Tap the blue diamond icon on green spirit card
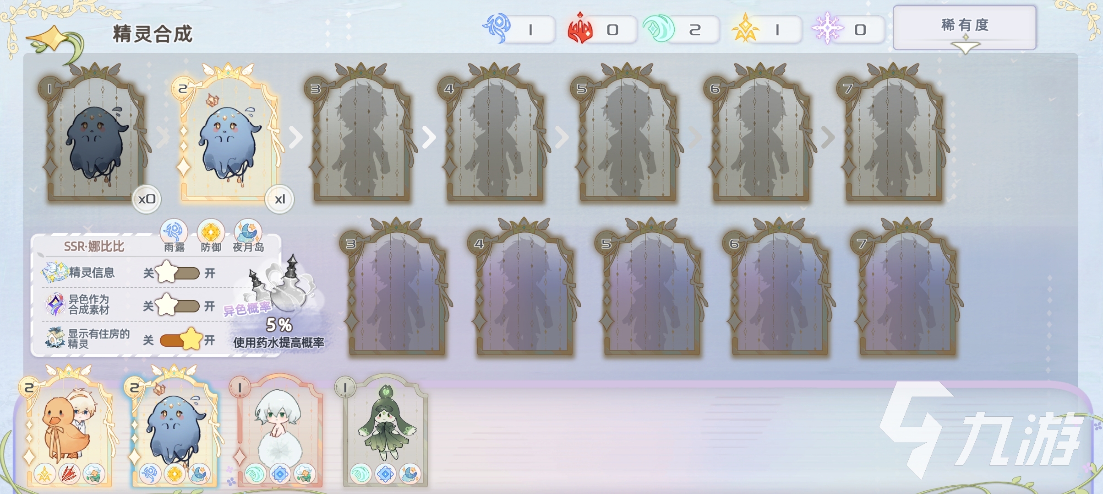 point(385,474)
